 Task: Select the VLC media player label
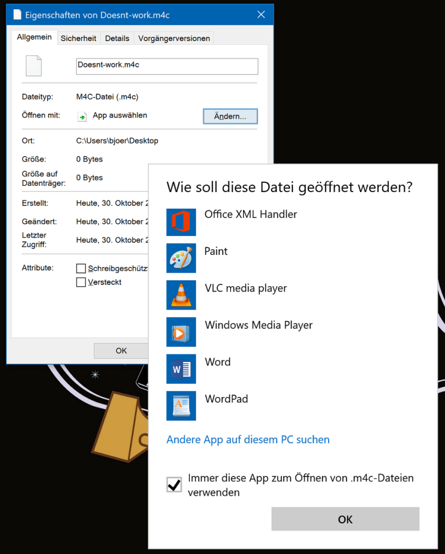tap(246, 288)
